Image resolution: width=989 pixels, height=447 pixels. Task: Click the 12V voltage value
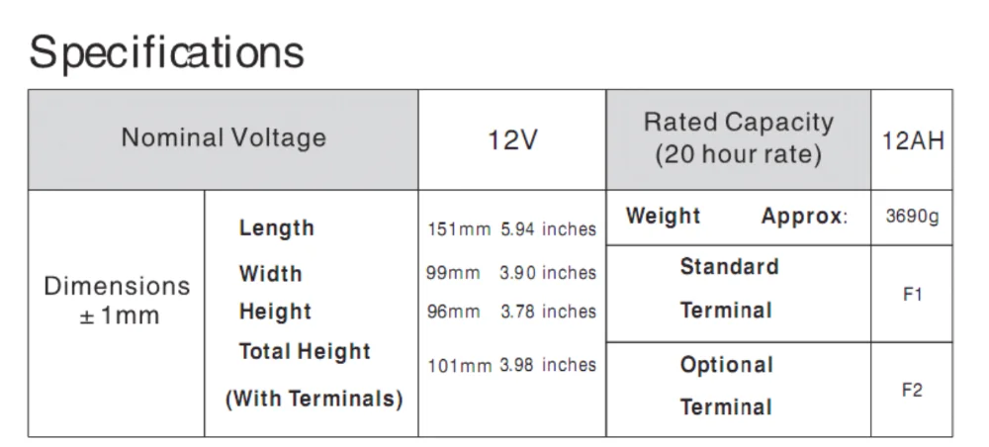point(512,139)
